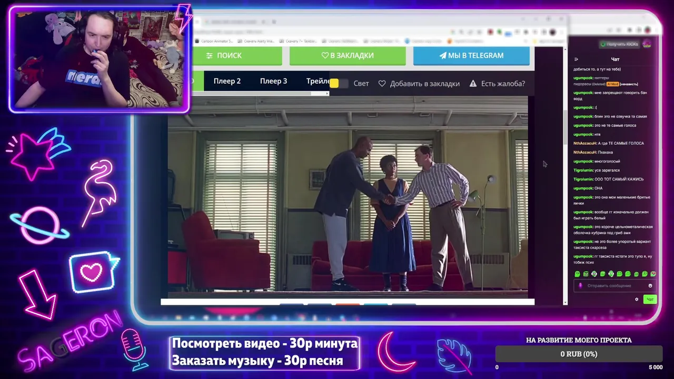Click the green В ЗАКЛАДКИ button
The width and height of the screenshot is (674, 379).
[348, 56]
